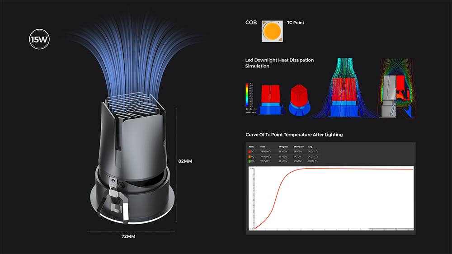Select the red SG legend swatch

[250, 151]
